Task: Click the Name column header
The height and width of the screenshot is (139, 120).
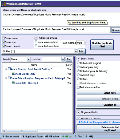Action: click(34, 65)
